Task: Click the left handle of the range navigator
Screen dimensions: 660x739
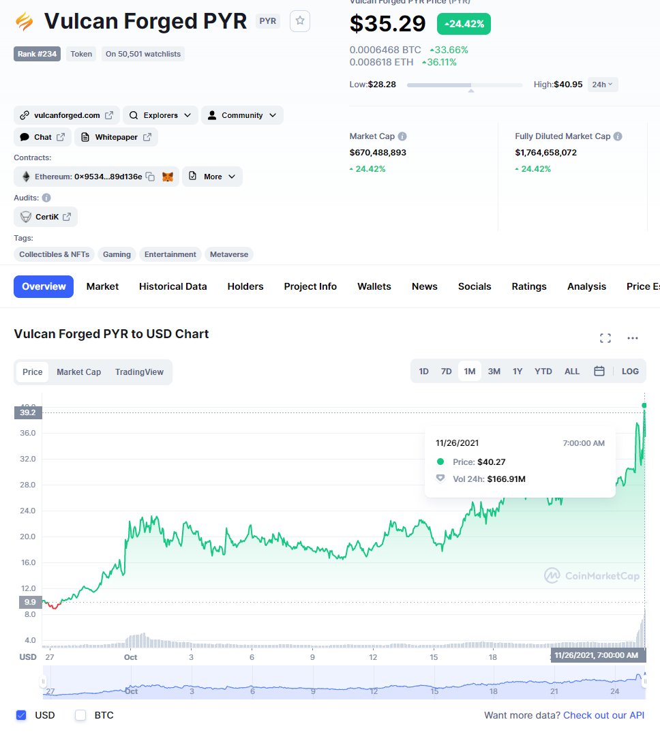Action: pyautogui.click(x=44, y=682)
